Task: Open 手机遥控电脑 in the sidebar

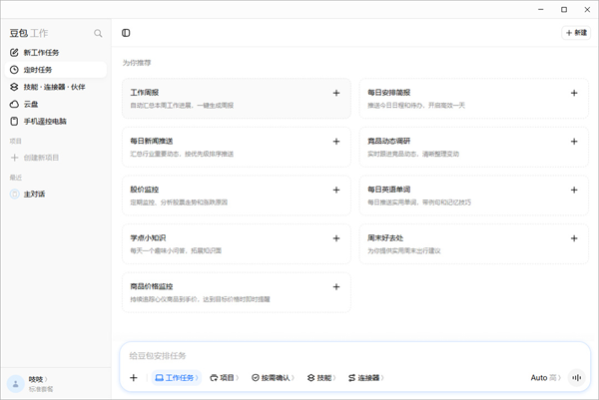Action: (x=55, y=122)
